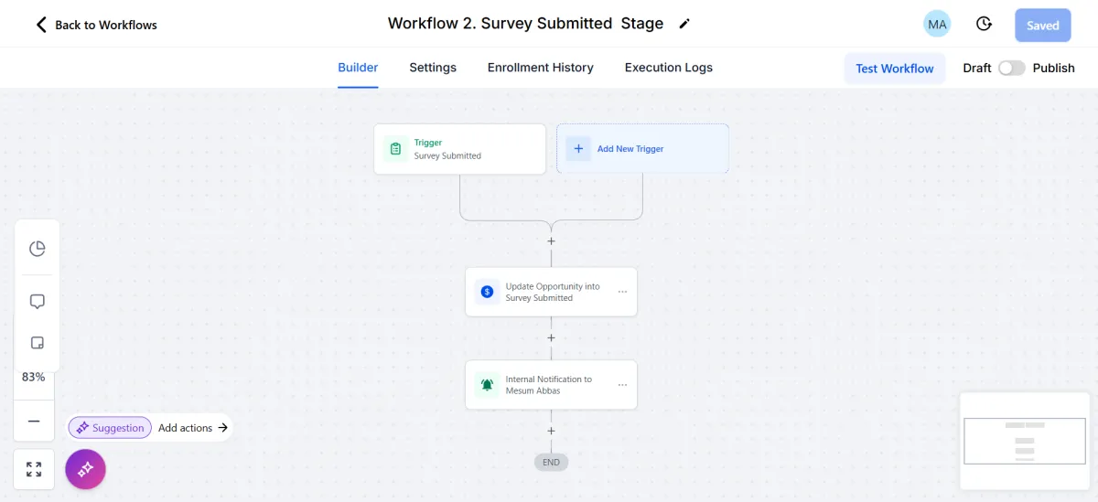Open the AI sparkle assistant button

[85, 469]
